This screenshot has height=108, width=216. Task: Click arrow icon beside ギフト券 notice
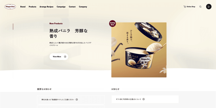pos(144,99)
